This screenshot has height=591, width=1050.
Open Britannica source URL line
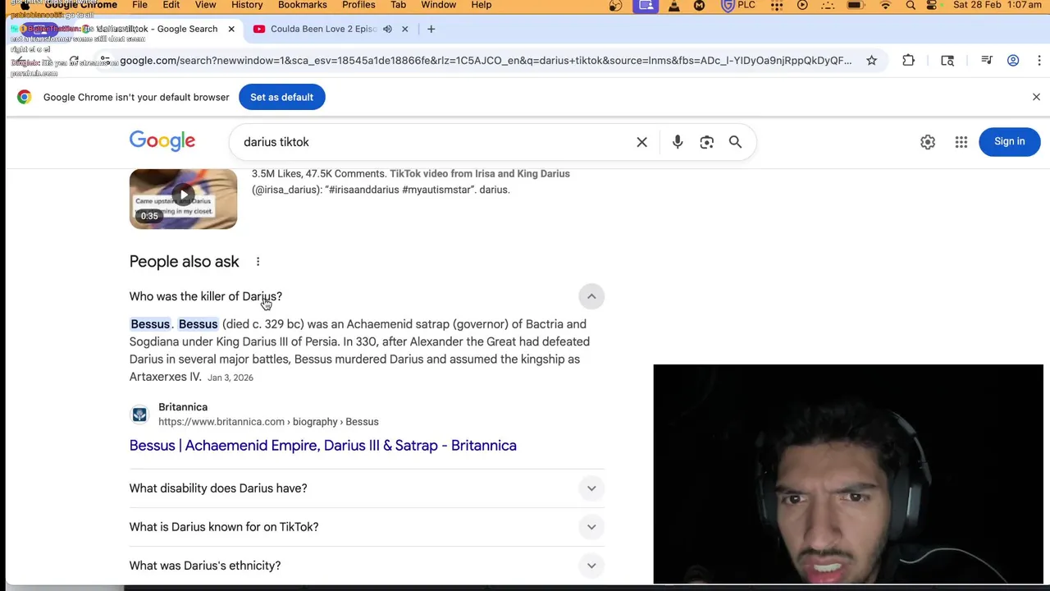[x=268, y=422]
